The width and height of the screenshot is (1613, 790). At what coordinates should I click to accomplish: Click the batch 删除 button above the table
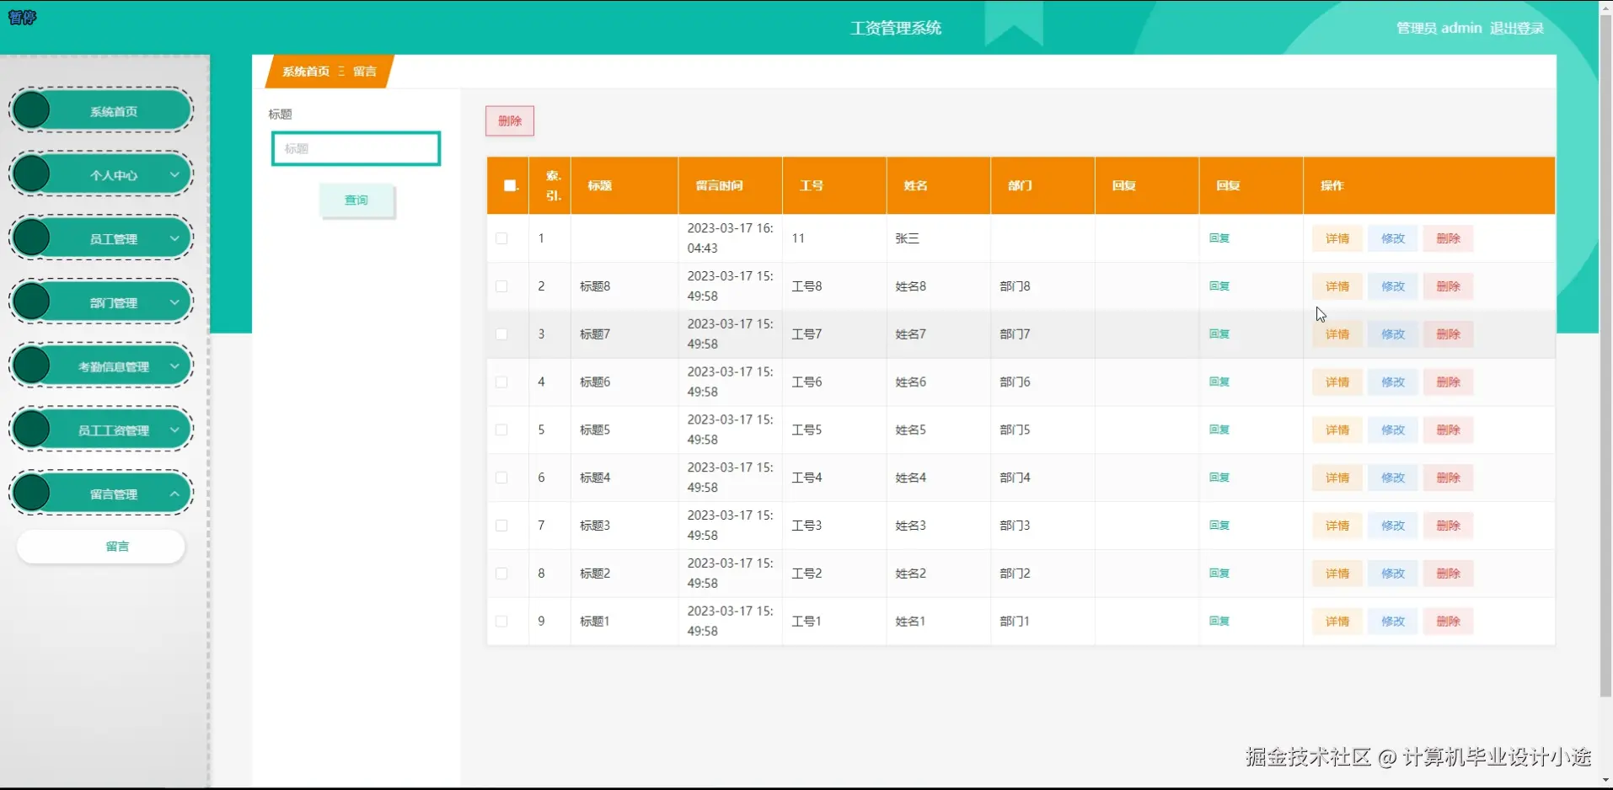tap(510, 121)
